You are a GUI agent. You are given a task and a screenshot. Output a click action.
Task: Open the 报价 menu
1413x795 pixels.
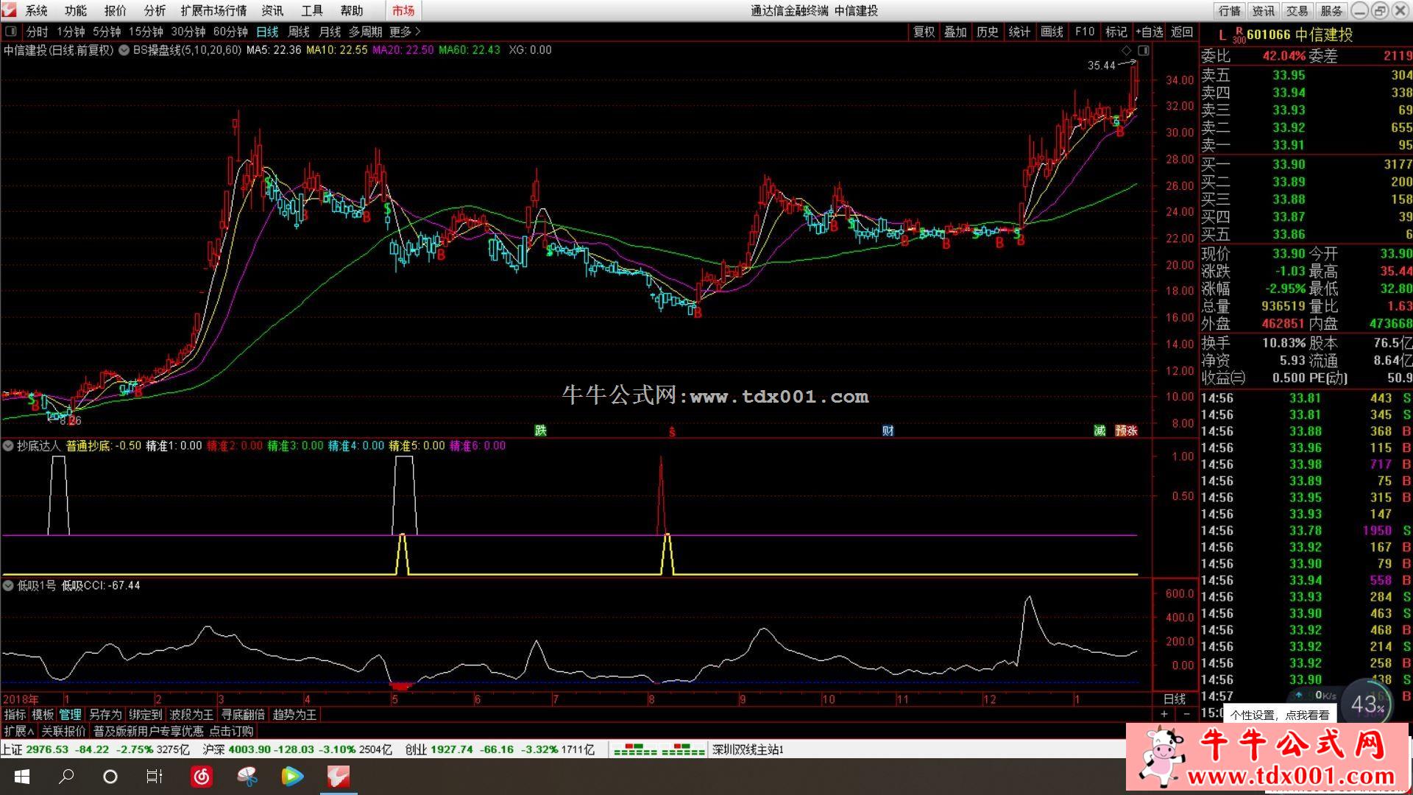[116, 10]
